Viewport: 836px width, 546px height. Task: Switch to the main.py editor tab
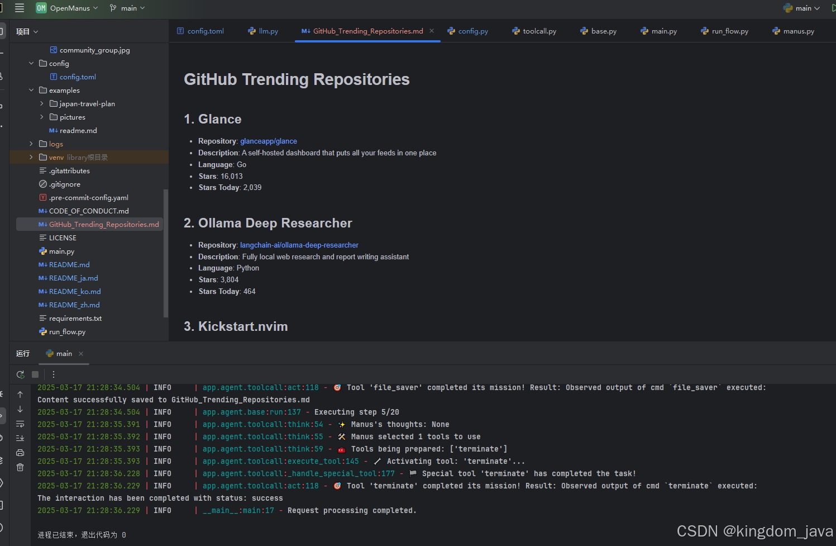[x=658, y=31]
